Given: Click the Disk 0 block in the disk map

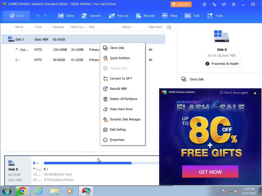Looking at the screenshot, I should [x=18, y=171].
